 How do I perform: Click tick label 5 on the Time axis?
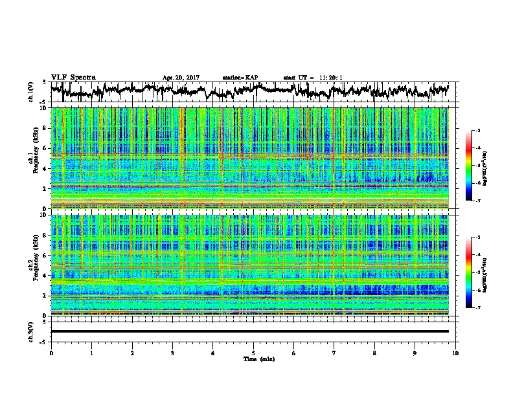(x=253, y=353)
